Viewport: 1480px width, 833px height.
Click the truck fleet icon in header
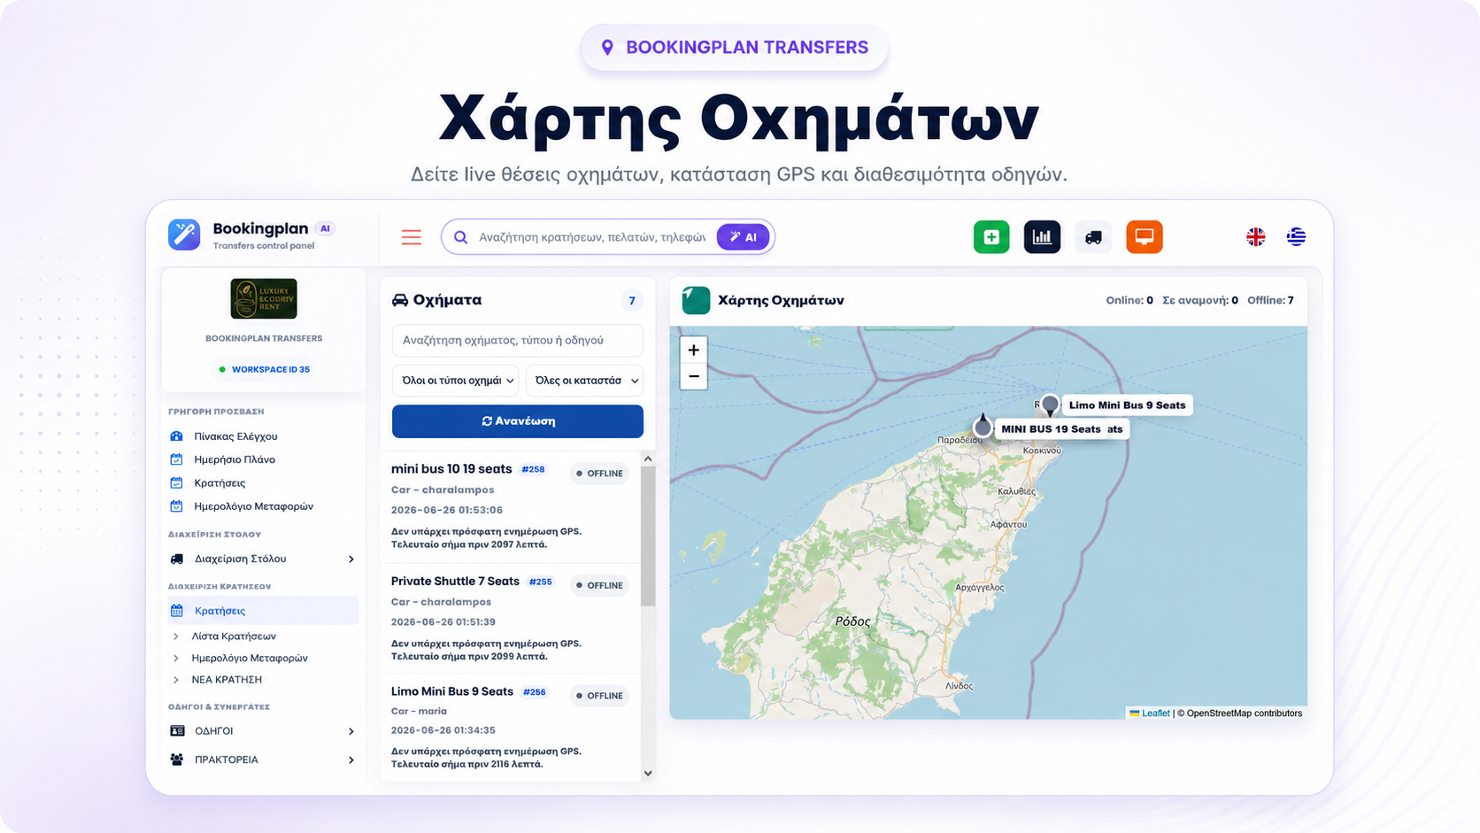click(x=1093, y=237)
